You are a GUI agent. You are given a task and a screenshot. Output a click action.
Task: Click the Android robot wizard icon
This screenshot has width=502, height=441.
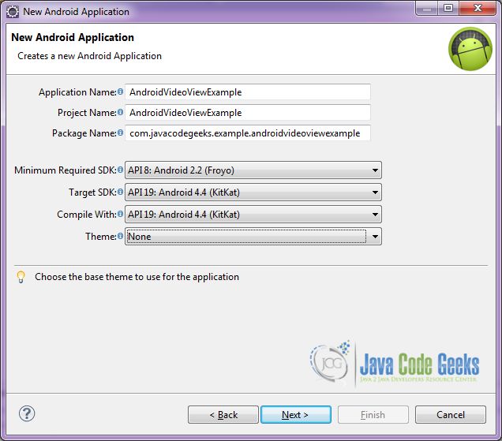(470, 49)
